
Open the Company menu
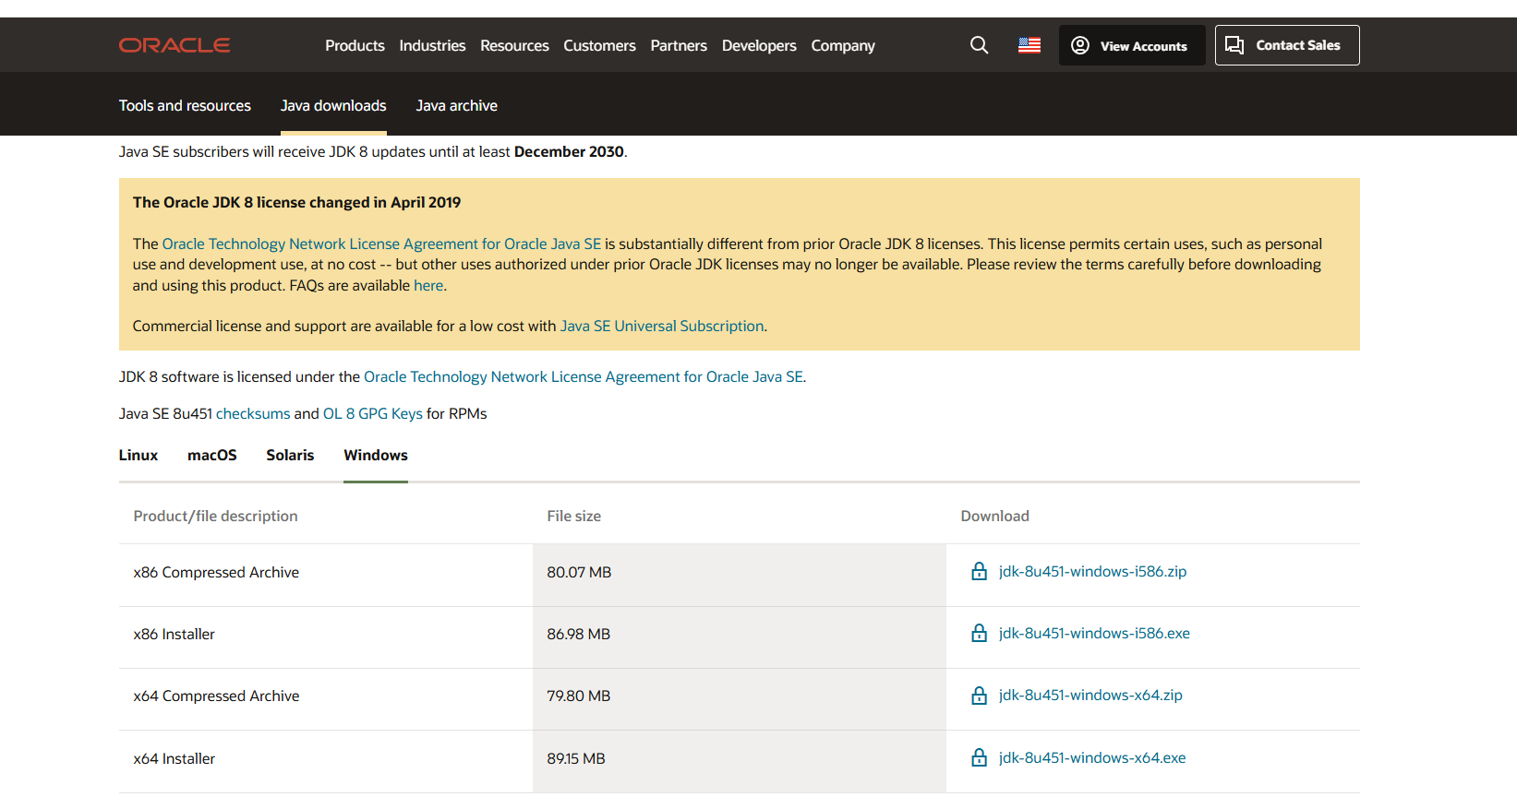coord(843,45)
